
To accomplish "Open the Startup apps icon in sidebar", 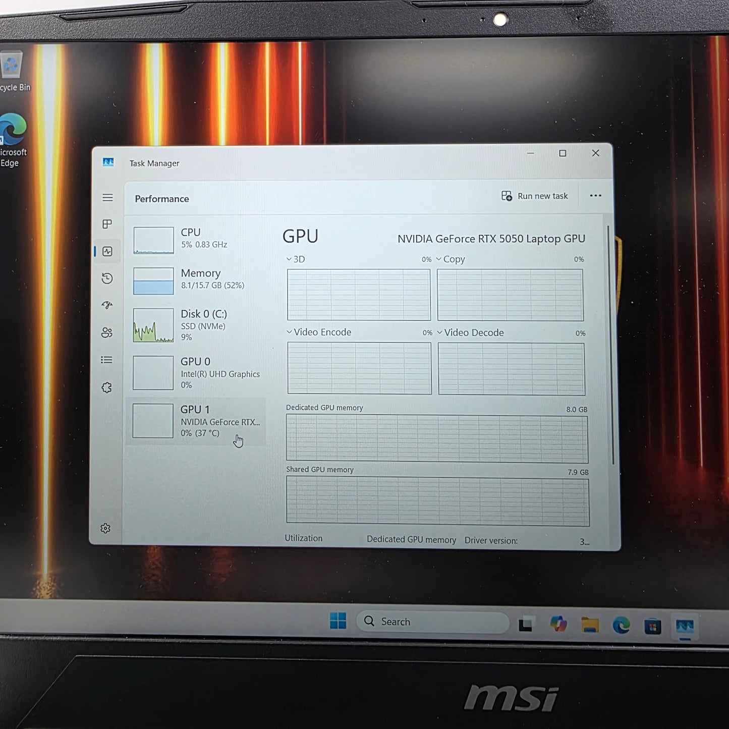I will pos(107,305).
